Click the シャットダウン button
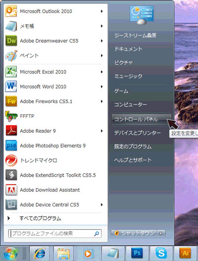 [134, 233]
